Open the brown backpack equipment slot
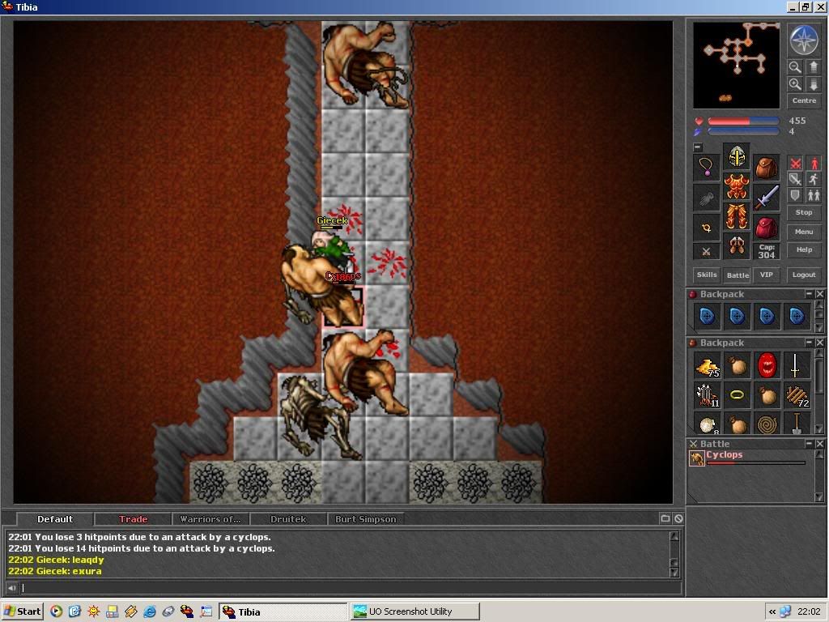The image size is (829, 622). (766, 168)
